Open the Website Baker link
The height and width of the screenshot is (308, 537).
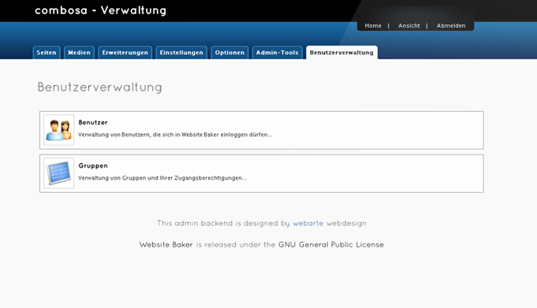(166, 245)
